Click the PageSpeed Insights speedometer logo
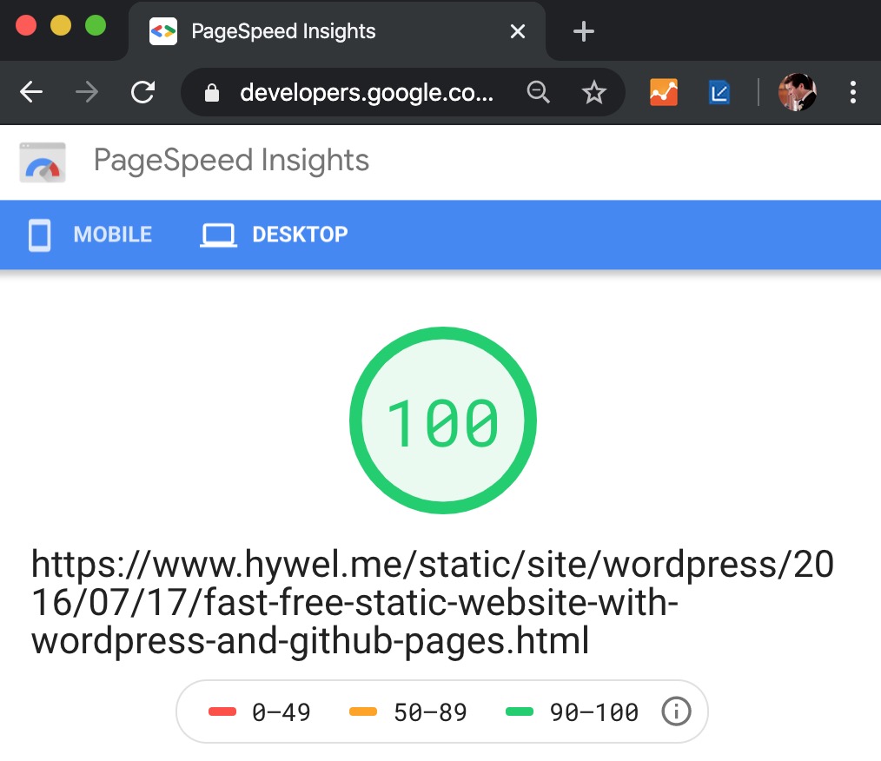This screenshot has width=881, height=761. pyautogui.click(x=43, y=162)
